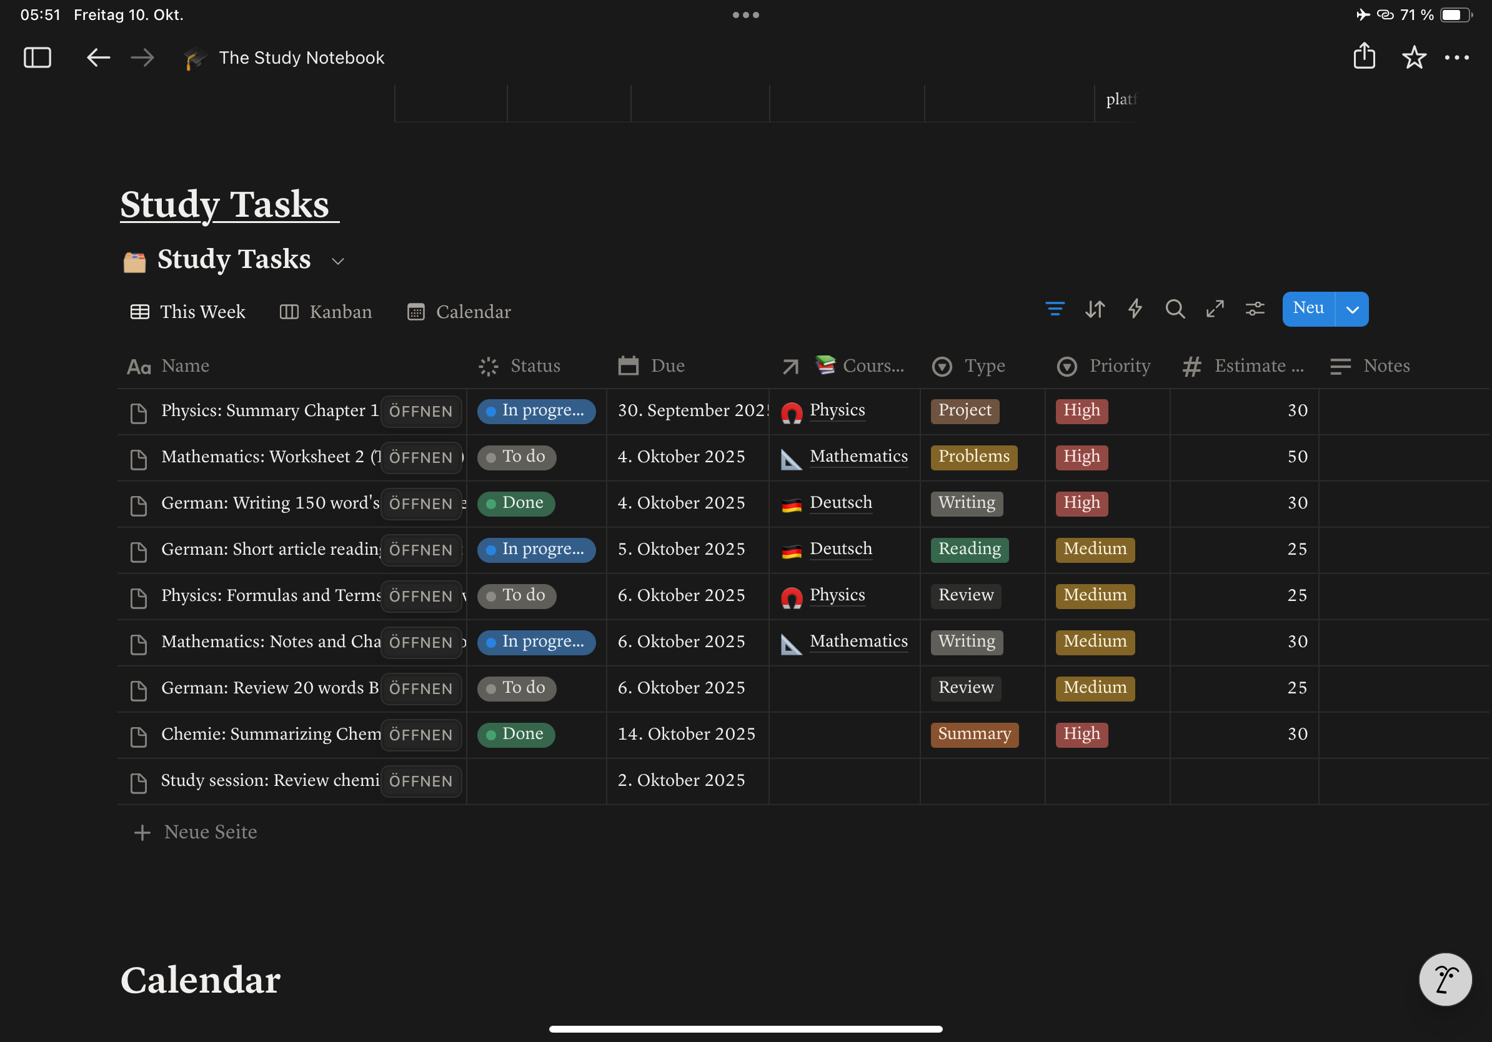1492x1042 pixels.
Task: Click the automations lightning icon
Action: pos(1135,309)
